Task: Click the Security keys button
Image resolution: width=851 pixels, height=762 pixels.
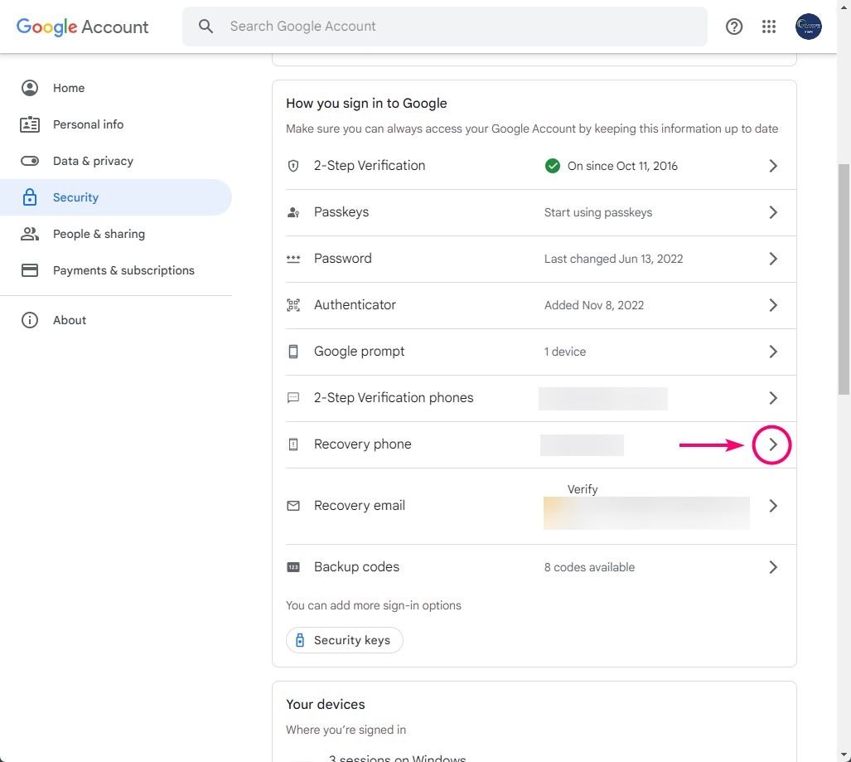Action: pos(345,640)
